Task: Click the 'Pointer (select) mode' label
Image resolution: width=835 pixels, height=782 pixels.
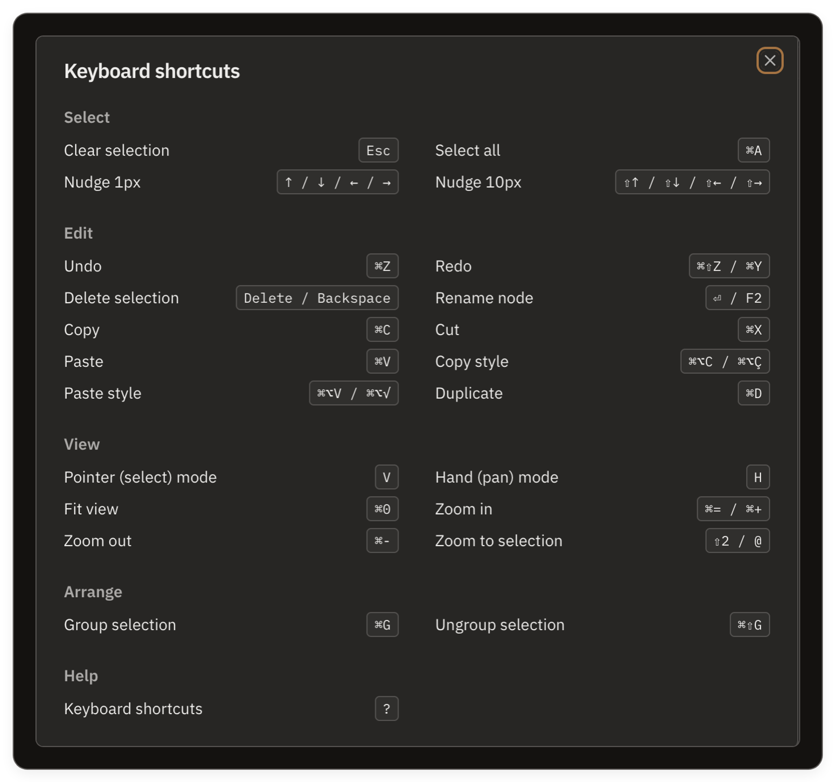Action: point(140,478)
